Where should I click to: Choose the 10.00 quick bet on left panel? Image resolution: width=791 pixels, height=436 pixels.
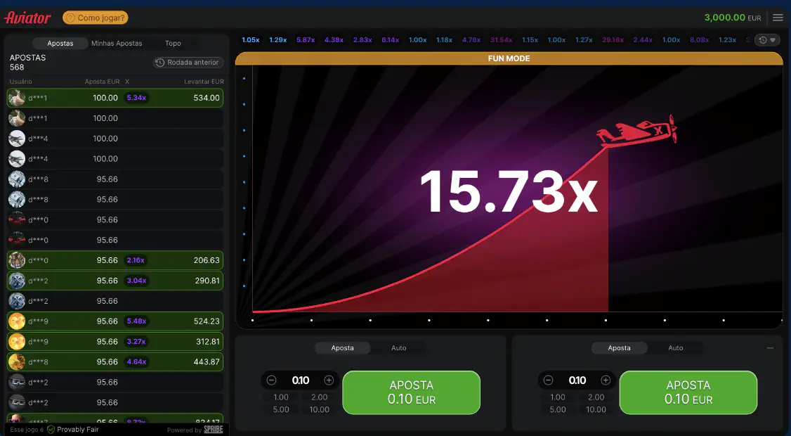coord(319,409)
